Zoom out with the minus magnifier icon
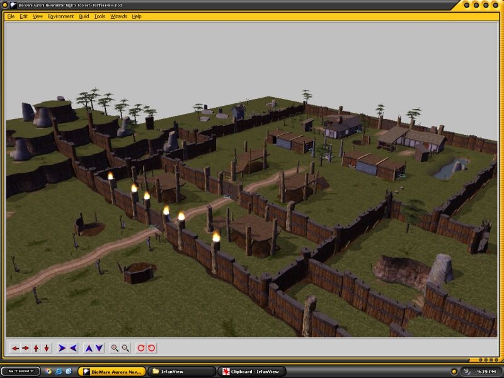The height and width of the screenshot is (378, 504). 125,348
